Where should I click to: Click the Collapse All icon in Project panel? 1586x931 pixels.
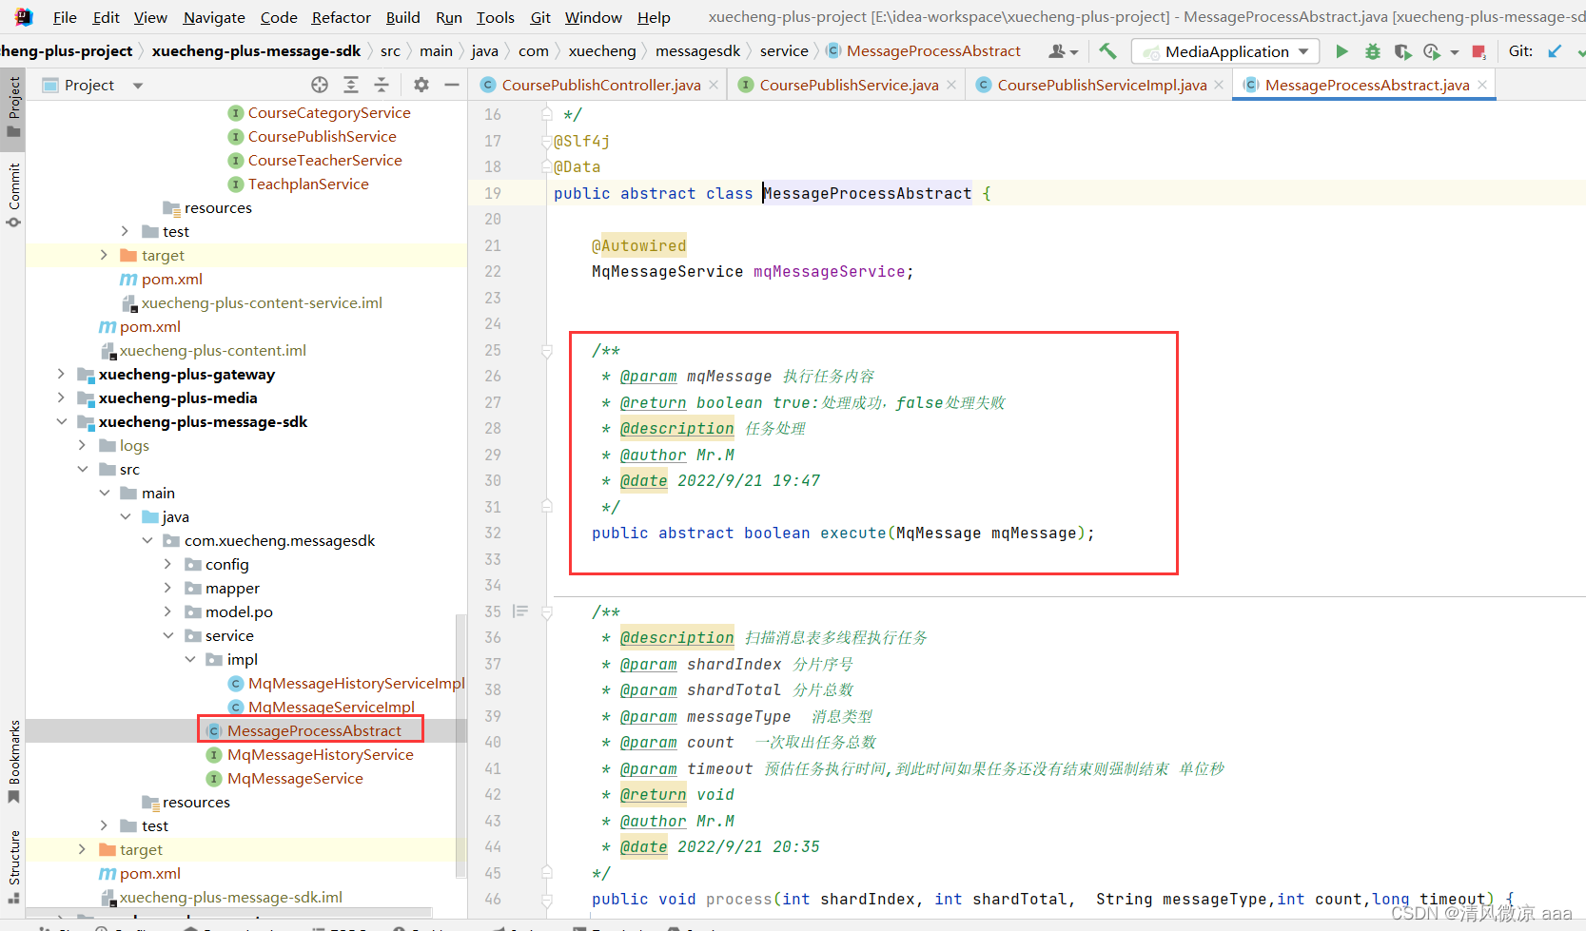(x=382, y=85)
